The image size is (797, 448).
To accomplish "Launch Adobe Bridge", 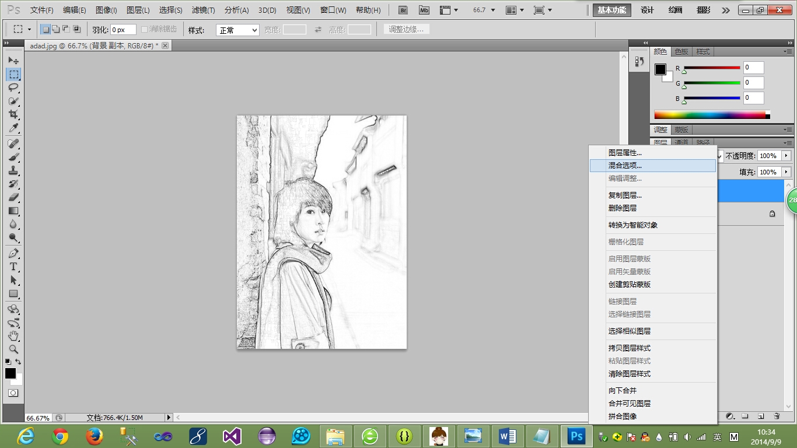I will click(403, 10).
